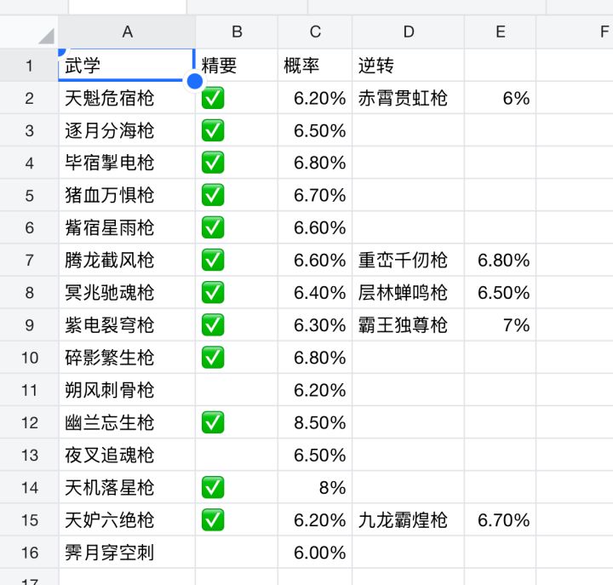Select the 概率 header cell
This screenshot has height=585, width=613.
click(315, 66)
